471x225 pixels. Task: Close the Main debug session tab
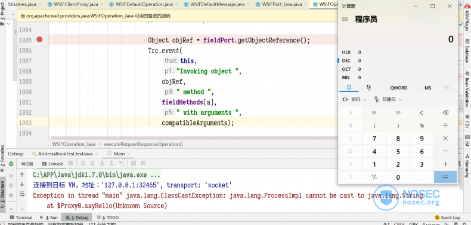click(129, 154)
